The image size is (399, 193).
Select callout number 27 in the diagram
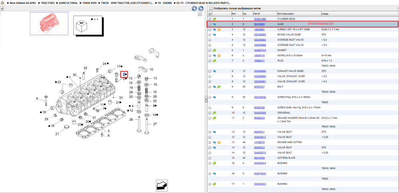155,124
